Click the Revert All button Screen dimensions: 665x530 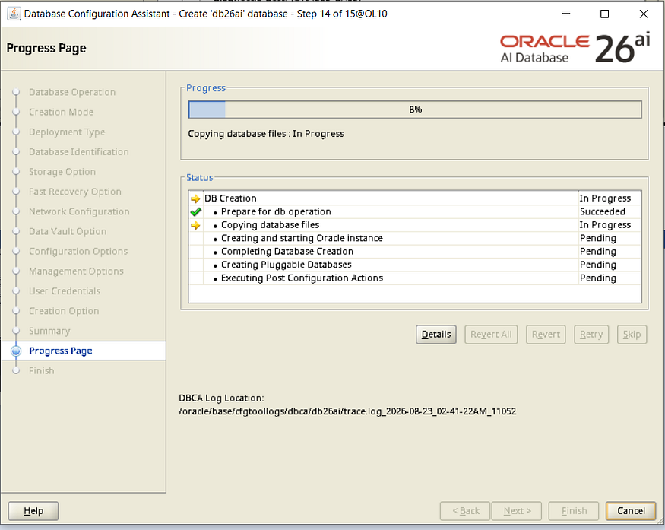[x=491, y=335]
